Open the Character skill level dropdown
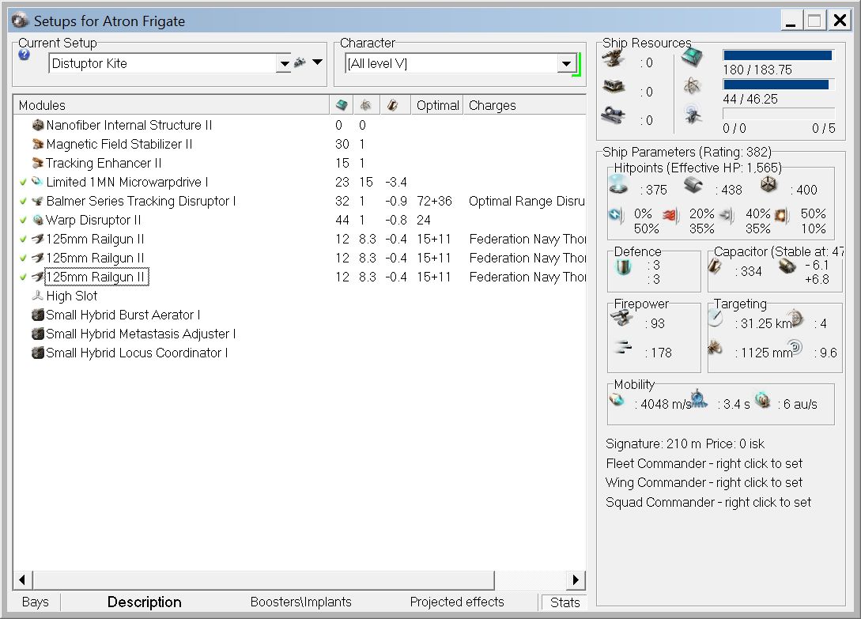The width and height of the screenshot is (861, 619). [x=566, y=64]
